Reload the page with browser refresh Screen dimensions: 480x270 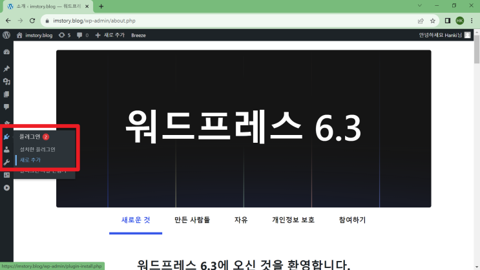pos(32,21)
